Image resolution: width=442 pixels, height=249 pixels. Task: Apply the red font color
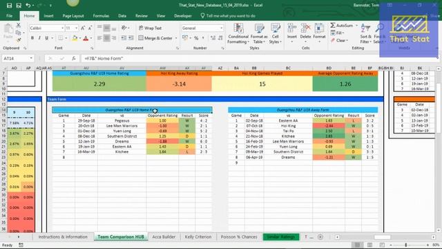(86, 38)
